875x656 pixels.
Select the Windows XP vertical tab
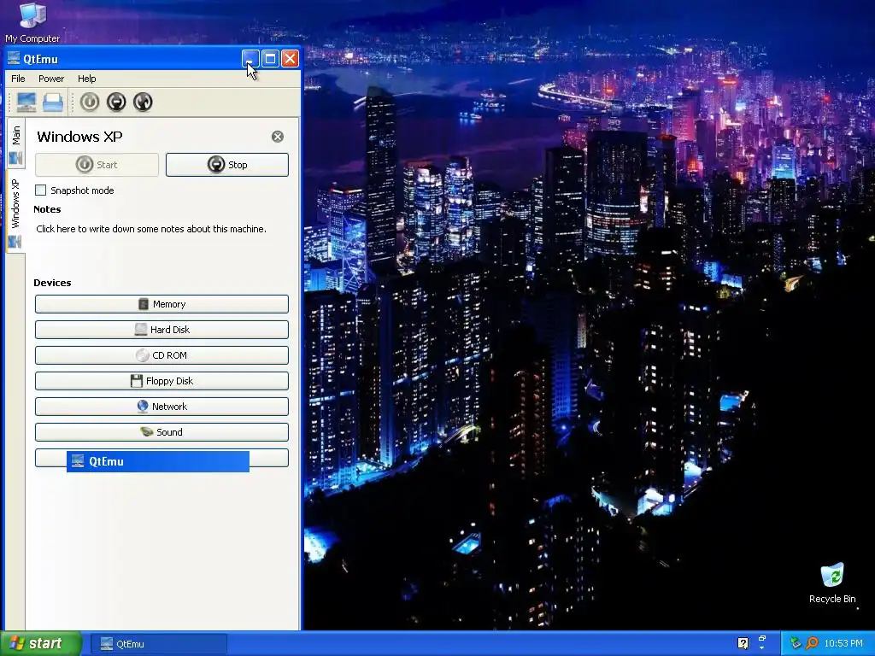tap(15, 211)
